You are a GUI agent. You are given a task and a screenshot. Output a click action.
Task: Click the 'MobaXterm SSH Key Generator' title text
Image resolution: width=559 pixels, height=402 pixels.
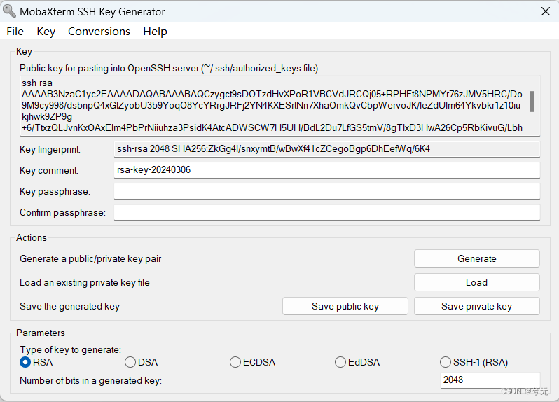[92, 12]
